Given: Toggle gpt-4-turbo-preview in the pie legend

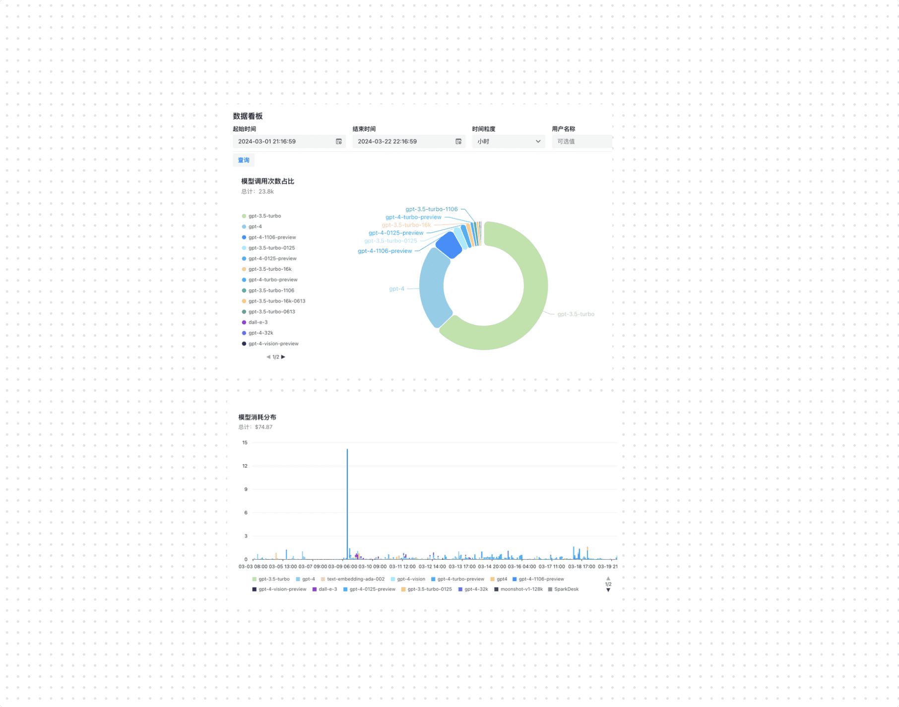Looking at the screenshot, I should click(269, 280).
